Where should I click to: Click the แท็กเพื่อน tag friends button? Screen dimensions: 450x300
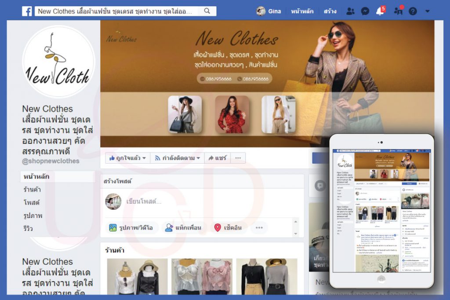coord(183,227)
